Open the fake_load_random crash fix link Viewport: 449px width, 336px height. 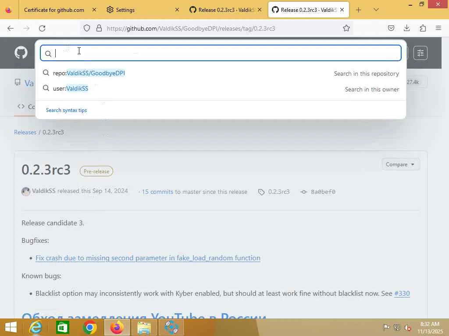(148, 258)
